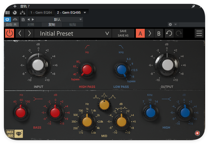Screen dimensions: 209x144
Task: Click the yellow MID dB gain knob
Action: point(122,121)
